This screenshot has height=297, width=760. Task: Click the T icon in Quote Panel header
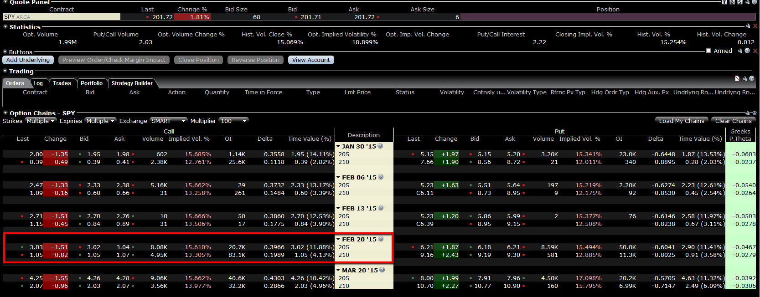[x=724, y=2]
